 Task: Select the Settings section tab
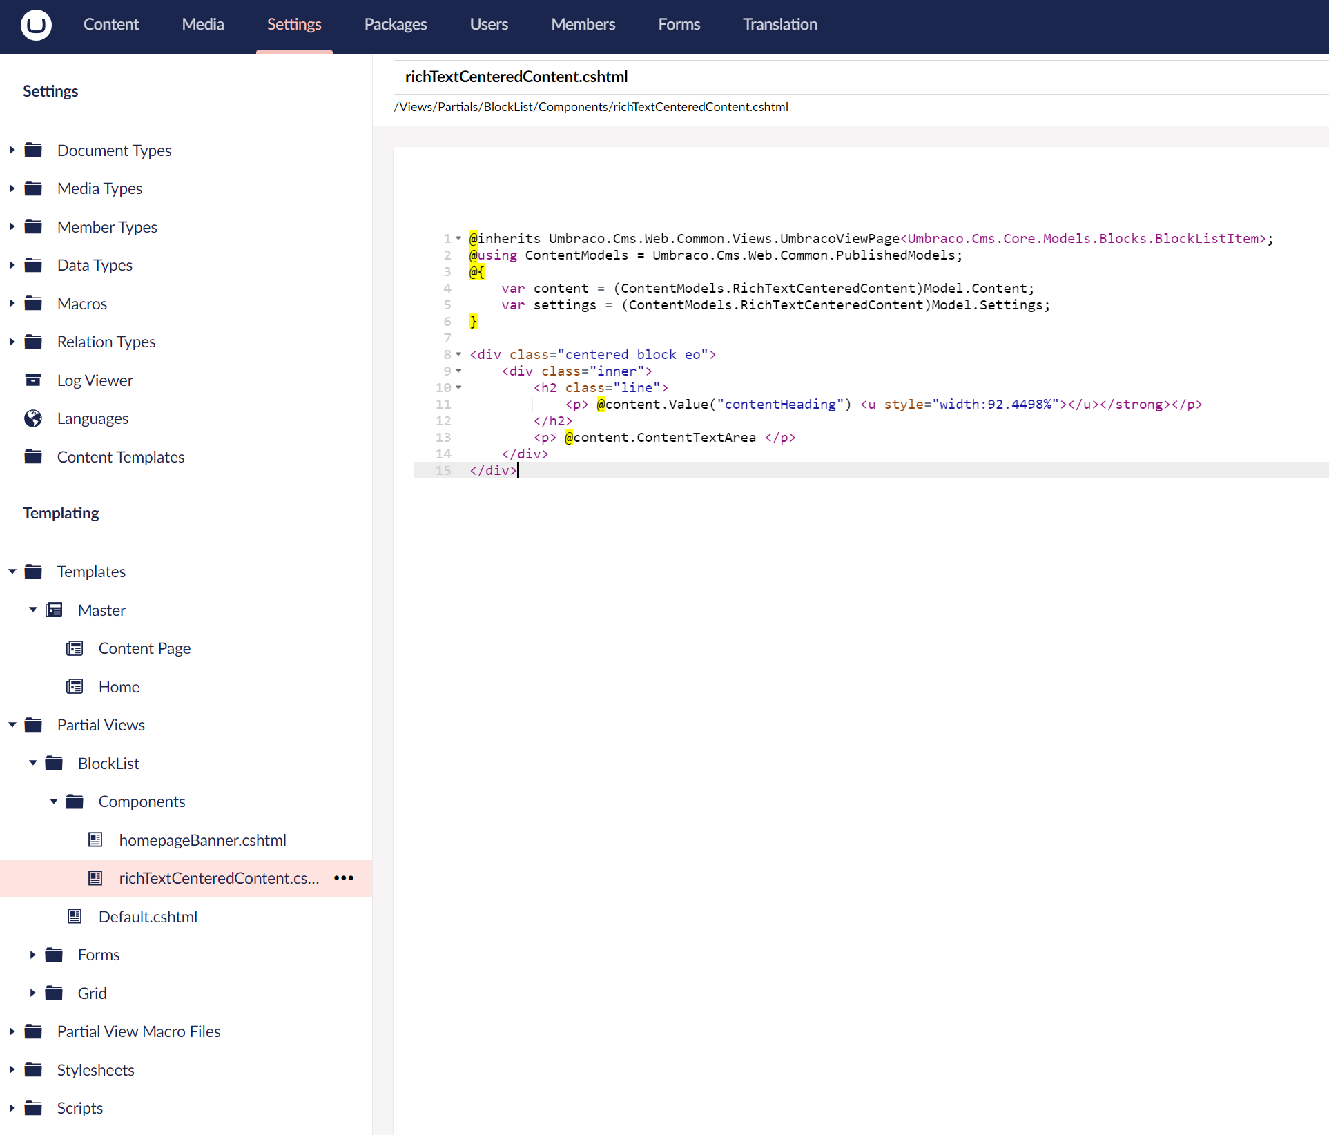294,24
